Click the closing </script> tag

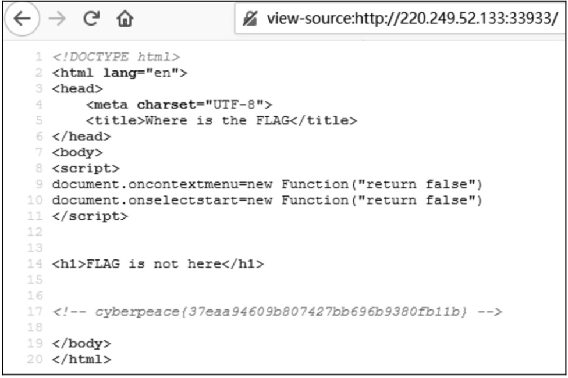[x=90, y=216]
